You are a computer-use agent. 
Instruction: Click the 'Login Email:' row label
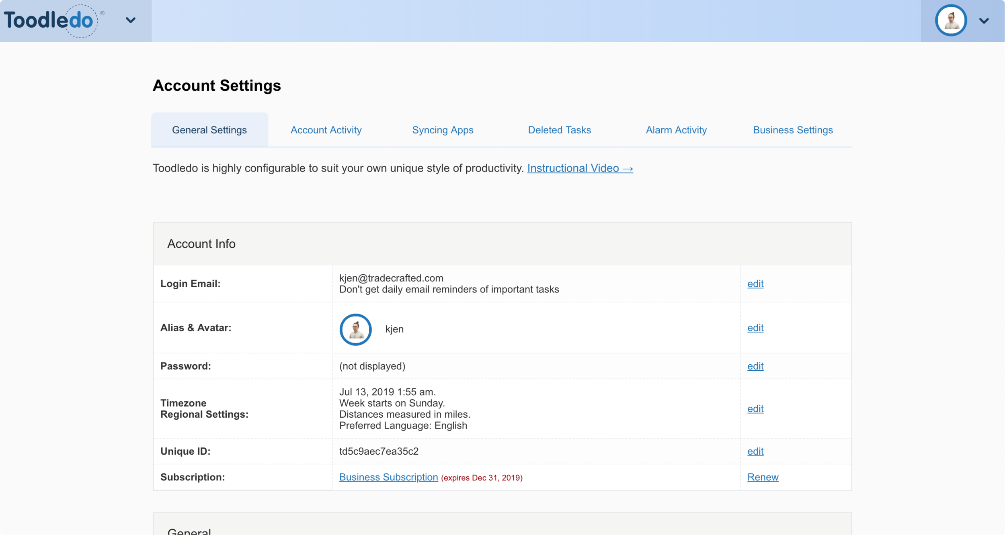191,284
